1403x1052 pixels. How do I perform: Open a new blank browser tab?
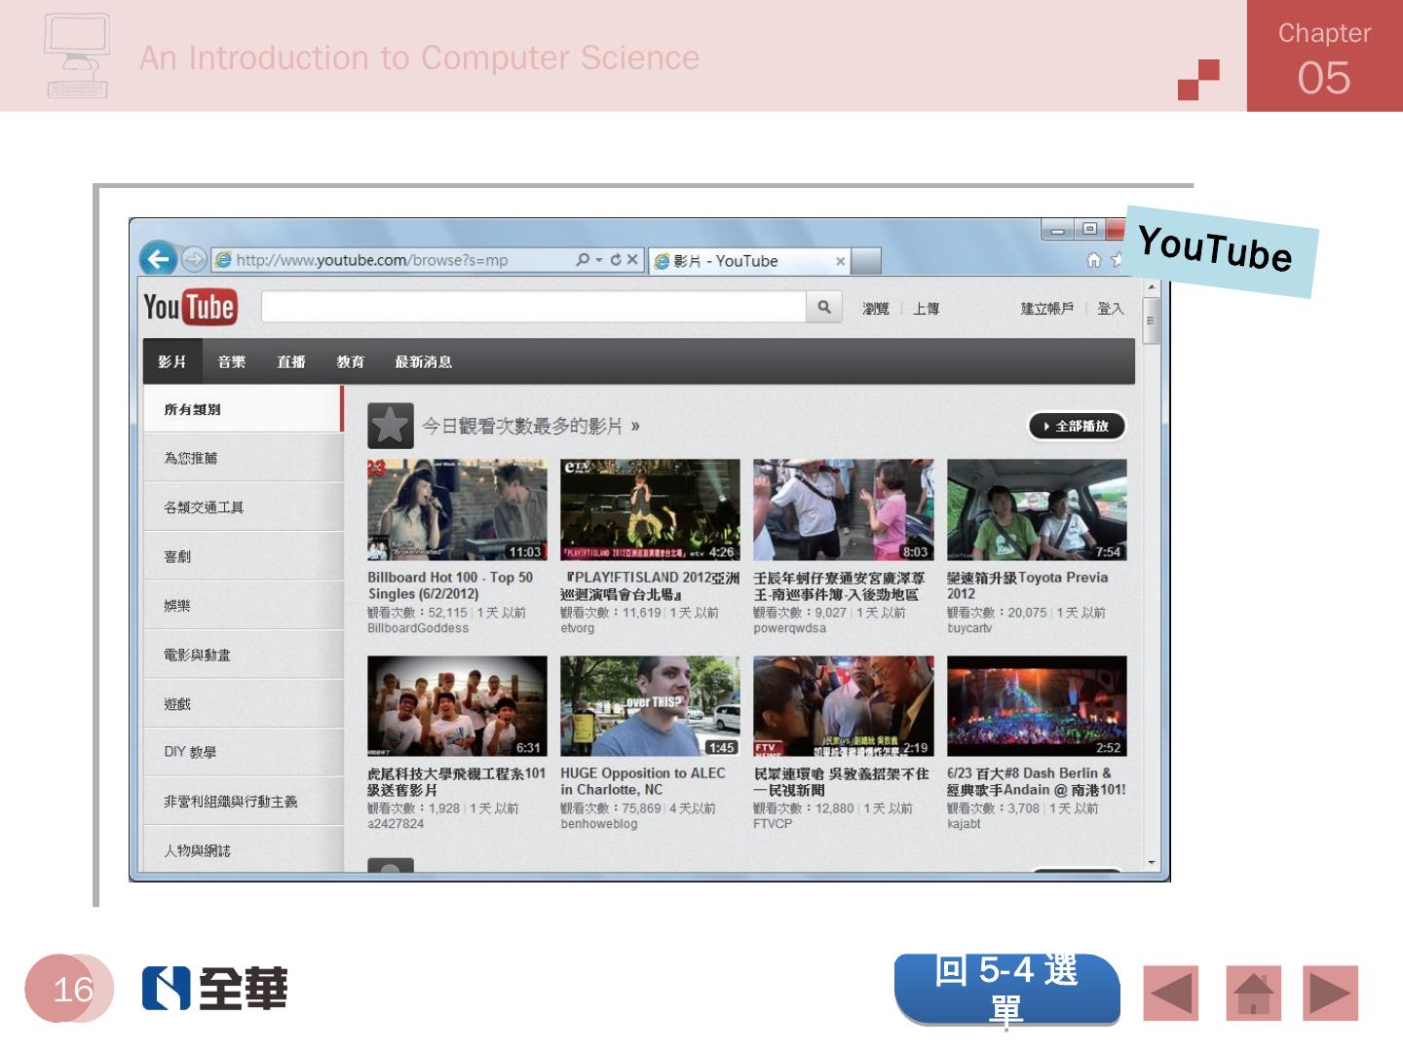point(866,261)
